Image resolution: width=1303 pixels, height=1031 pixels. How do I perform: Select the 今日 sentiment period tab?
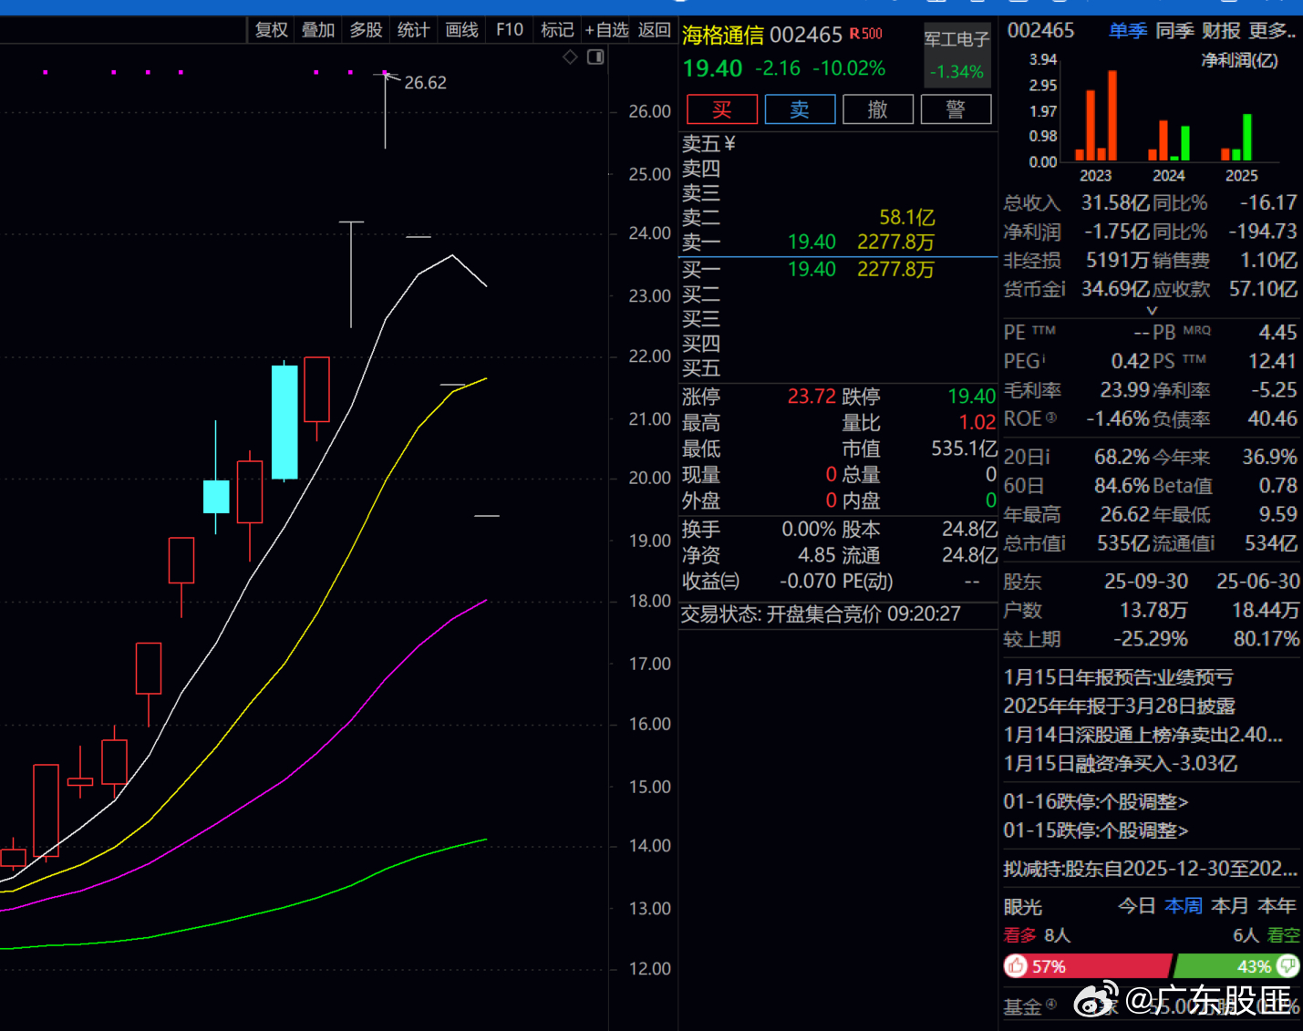click(1137, 906)
